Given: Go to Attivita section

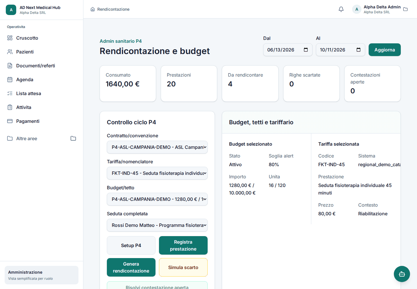Looking at the screenshot, I should pyautogui.click(x=41, y=107).
